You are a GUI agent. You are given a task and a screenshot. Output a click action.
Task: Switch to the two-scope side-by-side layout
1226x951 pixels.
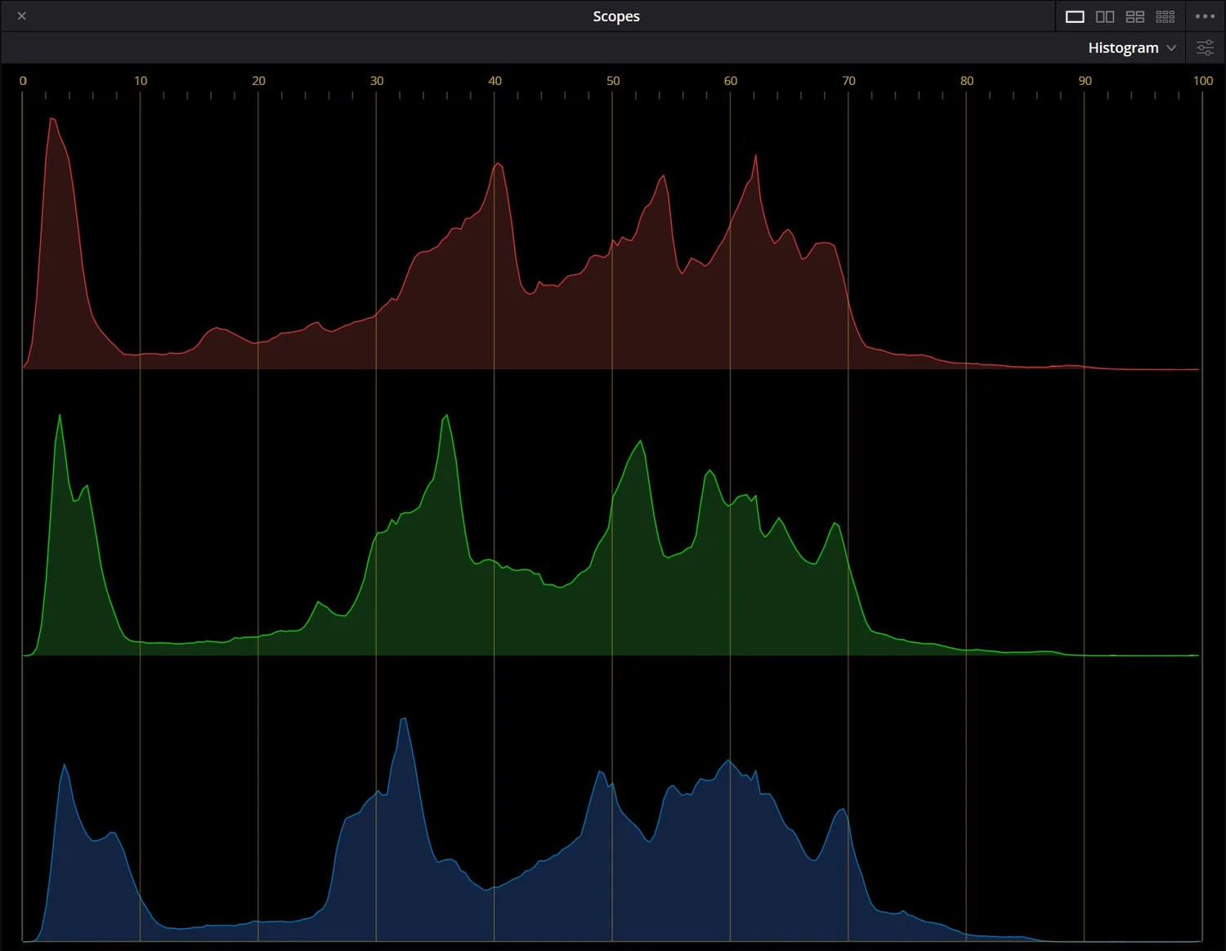(x=1105, y=16)
